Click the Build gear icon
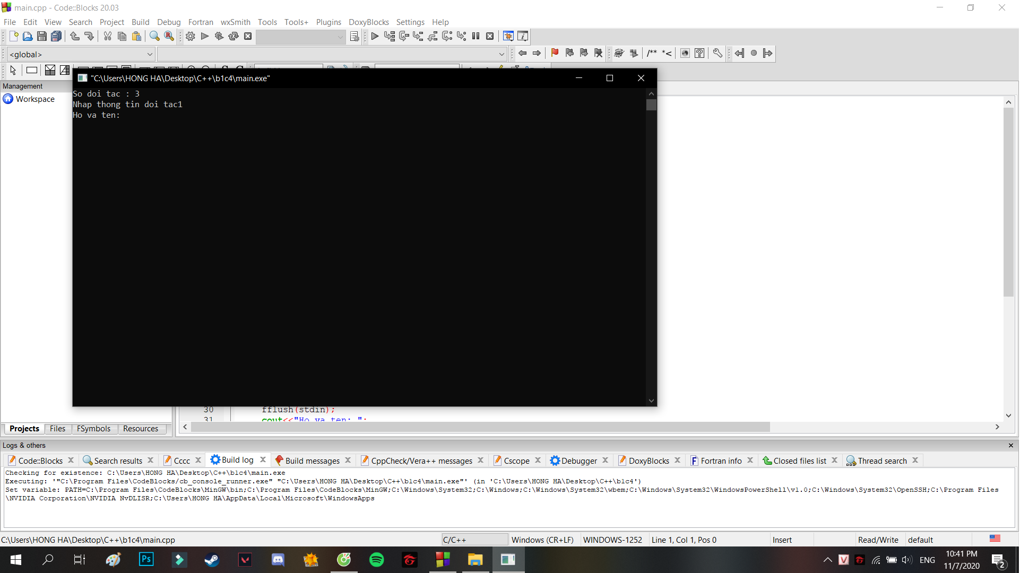Image resolution: width=1020 pixels, height=573 pixels. click(x=191, y=36)
